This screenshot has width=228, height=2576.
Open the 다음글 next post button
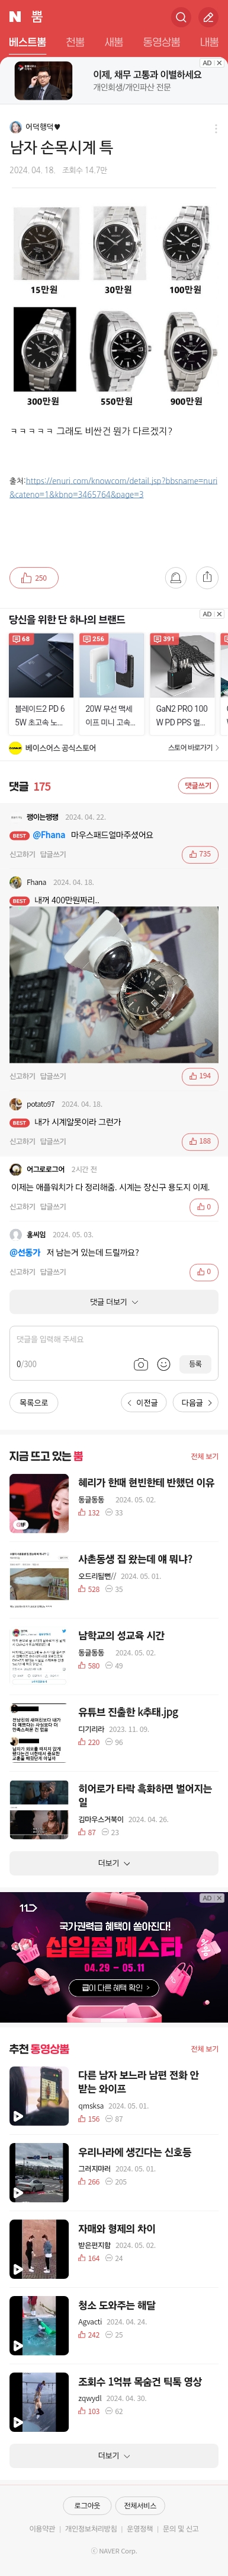click(x=196, y=1403)
